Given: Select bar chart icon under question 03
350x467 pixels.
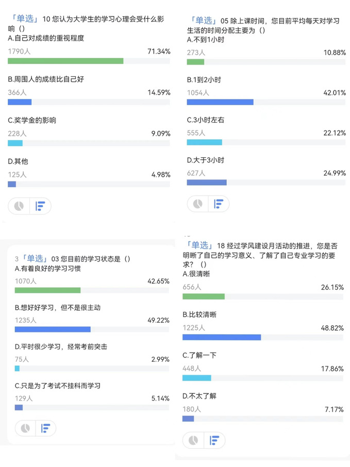Looking at the screenshot, I should tap(45, 428).
